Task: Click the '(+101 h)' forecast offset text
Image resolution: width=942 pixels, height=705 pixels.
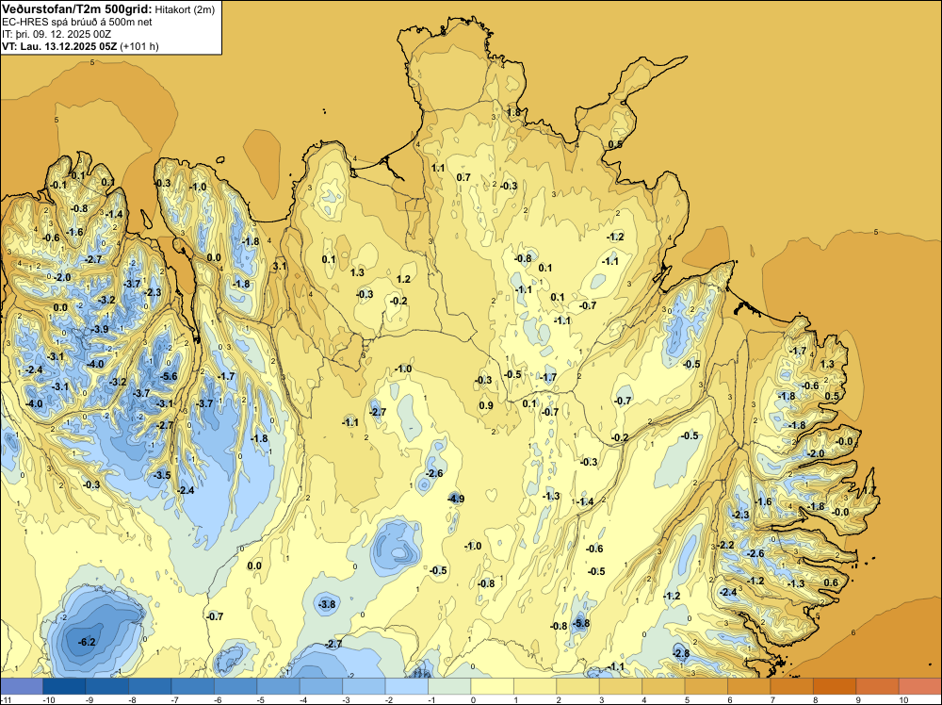Action: point(139,46)
